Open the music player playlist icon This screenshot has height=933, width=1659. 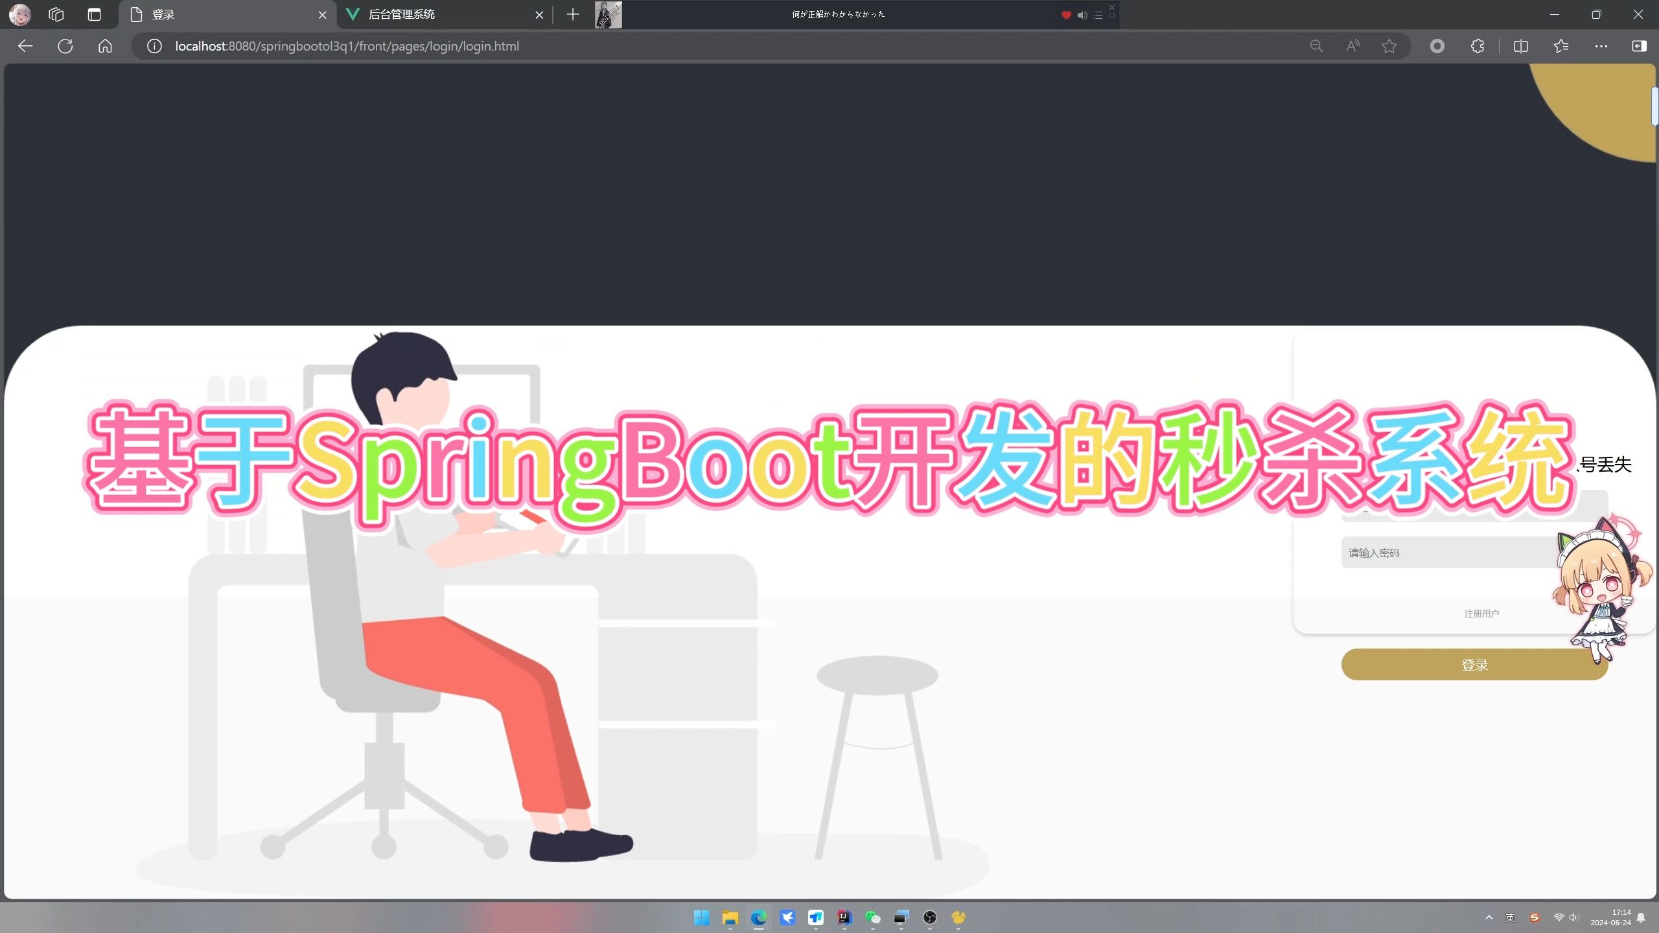(x=1098, y=15)
